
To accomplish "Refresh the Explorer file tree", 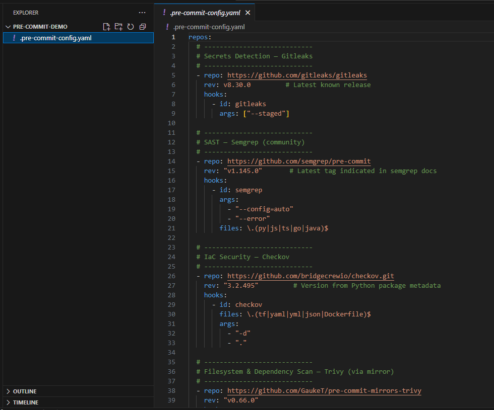I will (131, 27).
